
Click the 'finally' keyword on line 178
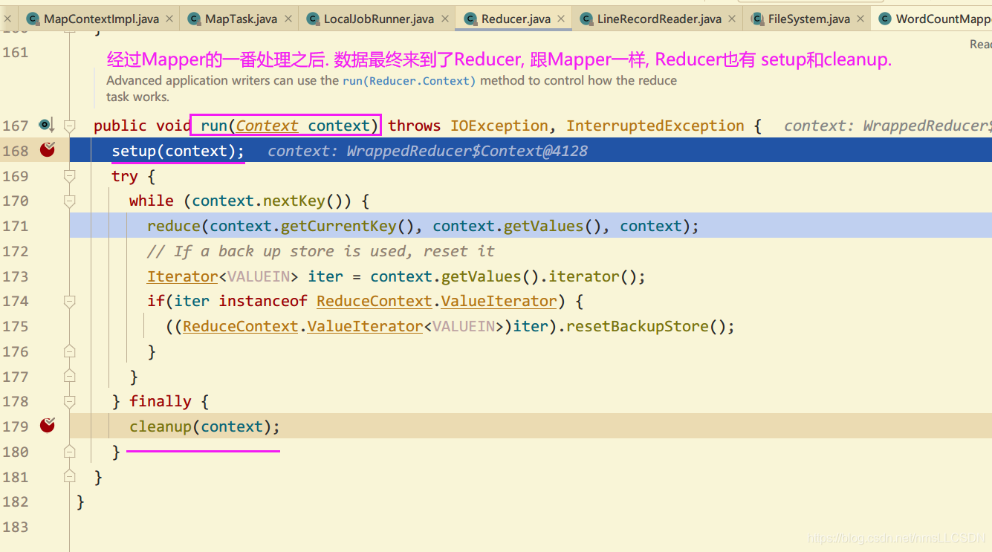(161, 401)
